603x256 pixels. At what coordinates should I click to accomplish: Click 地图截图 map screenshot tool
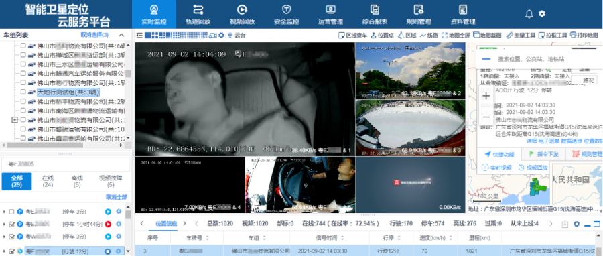click(x=487, y=35)
